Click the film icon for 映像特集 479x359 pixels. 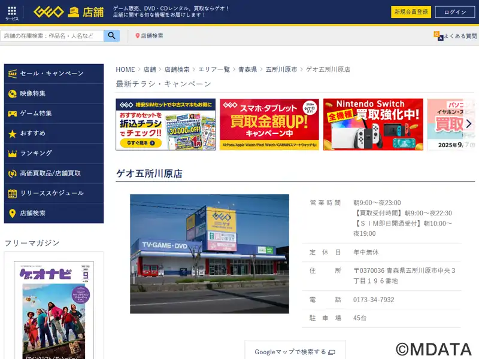12,94
